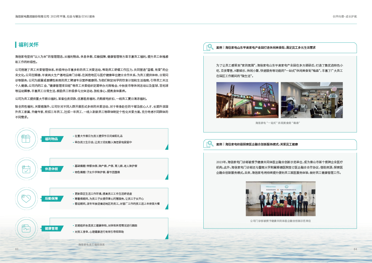This screenshot has width=372, height=263.
Task: Click the magnifier icon of the 医企融合 case
Action: (x=209, y=144)
